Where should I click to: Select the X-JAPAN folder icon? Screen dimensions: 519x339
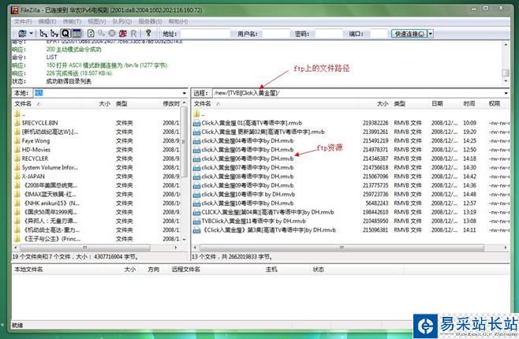(x=17, y=177)
